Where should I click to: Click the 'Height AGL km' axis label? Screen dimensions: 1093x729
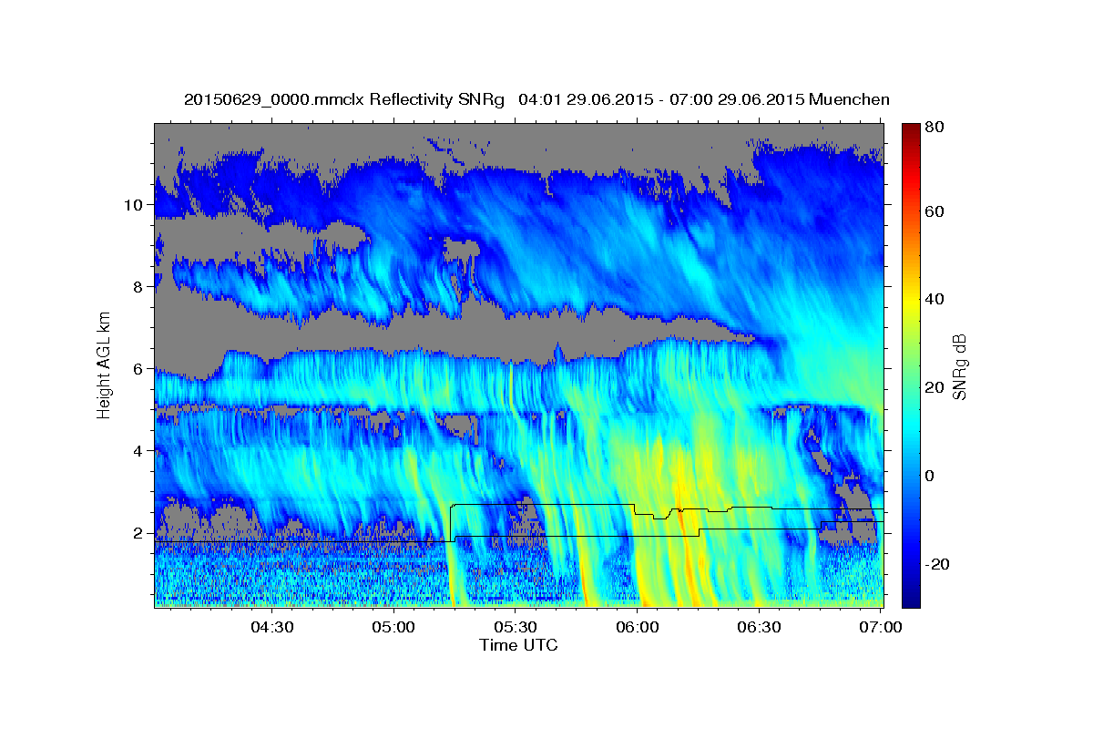105,364
